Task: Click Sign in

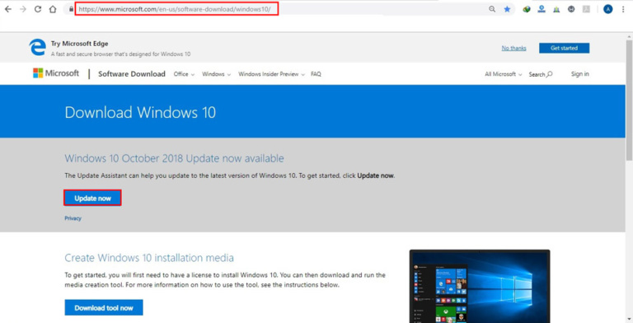Action: click(x=579, y=74)
